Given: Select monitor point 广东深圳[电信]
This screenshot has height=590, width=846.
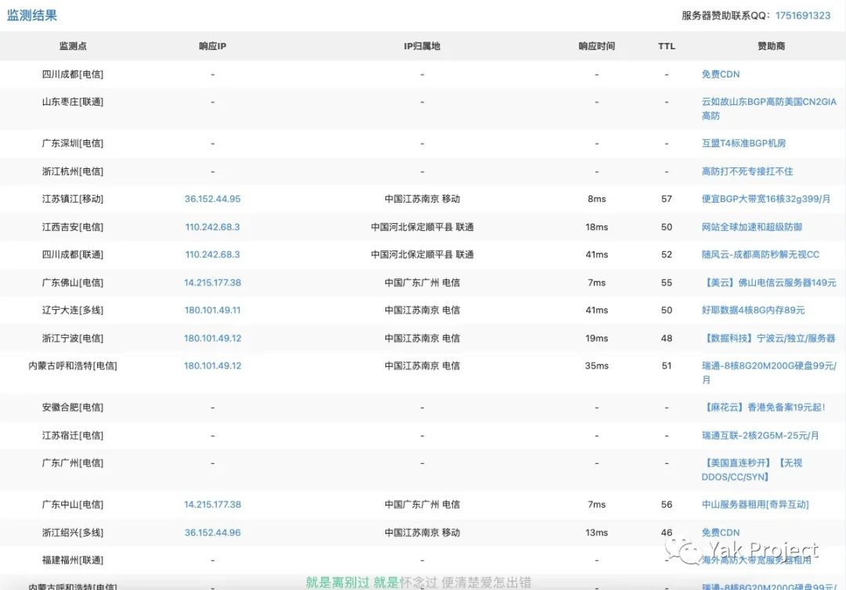Looking at the screenshot, I should tap(73, 143).
